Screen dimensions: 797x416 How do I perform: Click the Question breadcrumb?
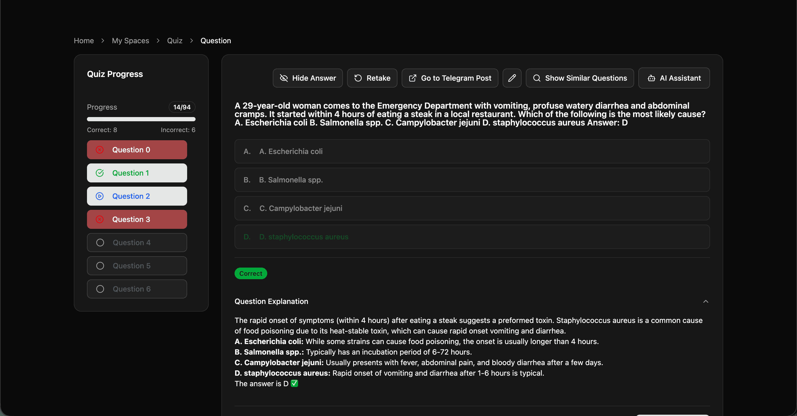tap(216, 41)
